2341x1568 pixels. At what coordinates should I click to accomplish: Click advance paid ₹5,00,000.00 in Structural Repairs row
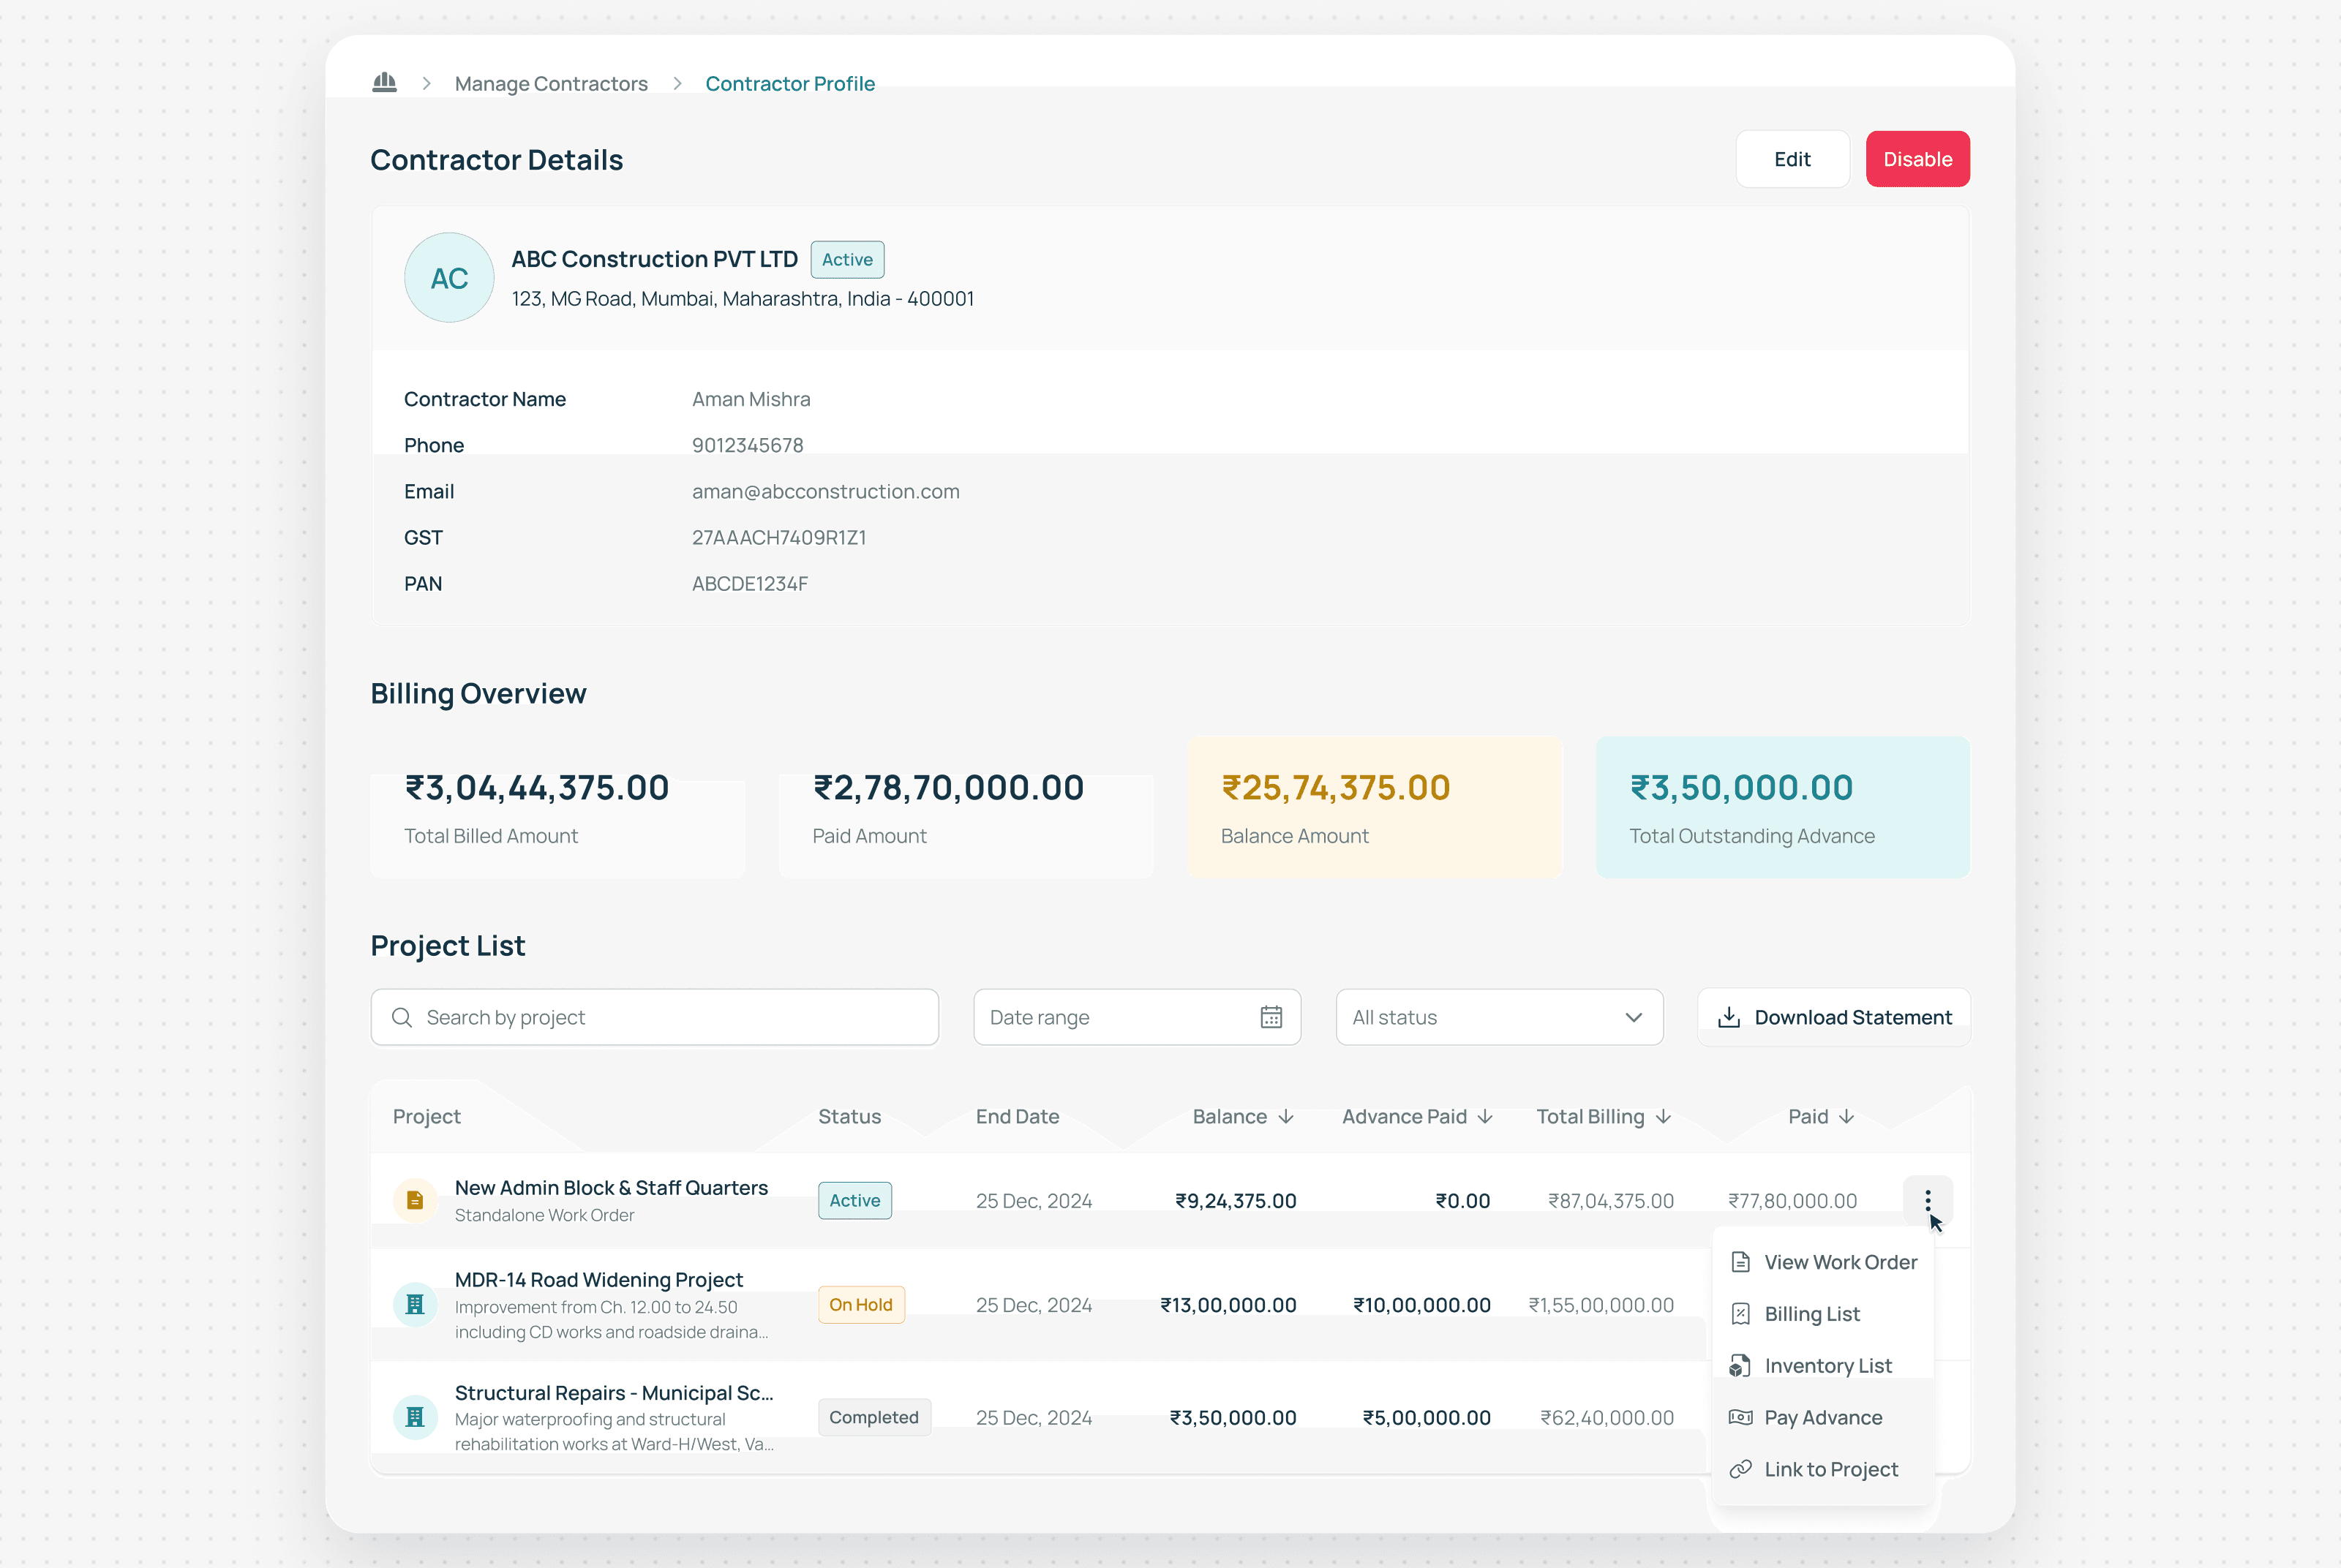tap(1426, 1417)
